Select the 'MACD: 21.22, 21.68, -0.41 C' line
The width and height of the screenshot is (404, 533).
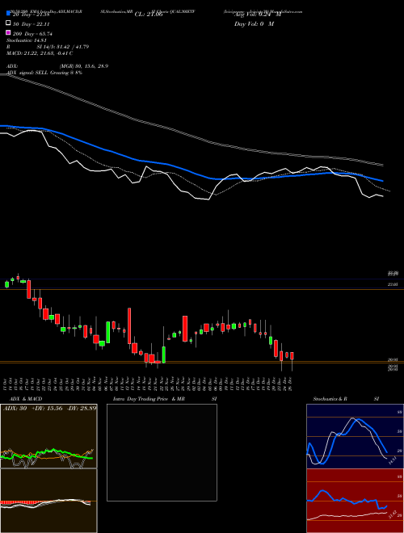click(x=40, y=53)
